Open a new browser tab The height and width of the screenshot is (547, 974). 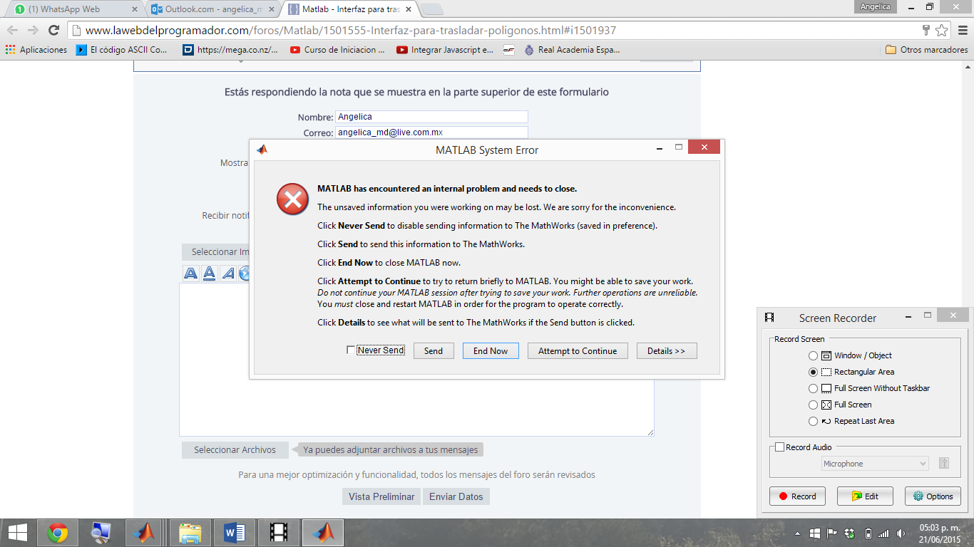432,10
